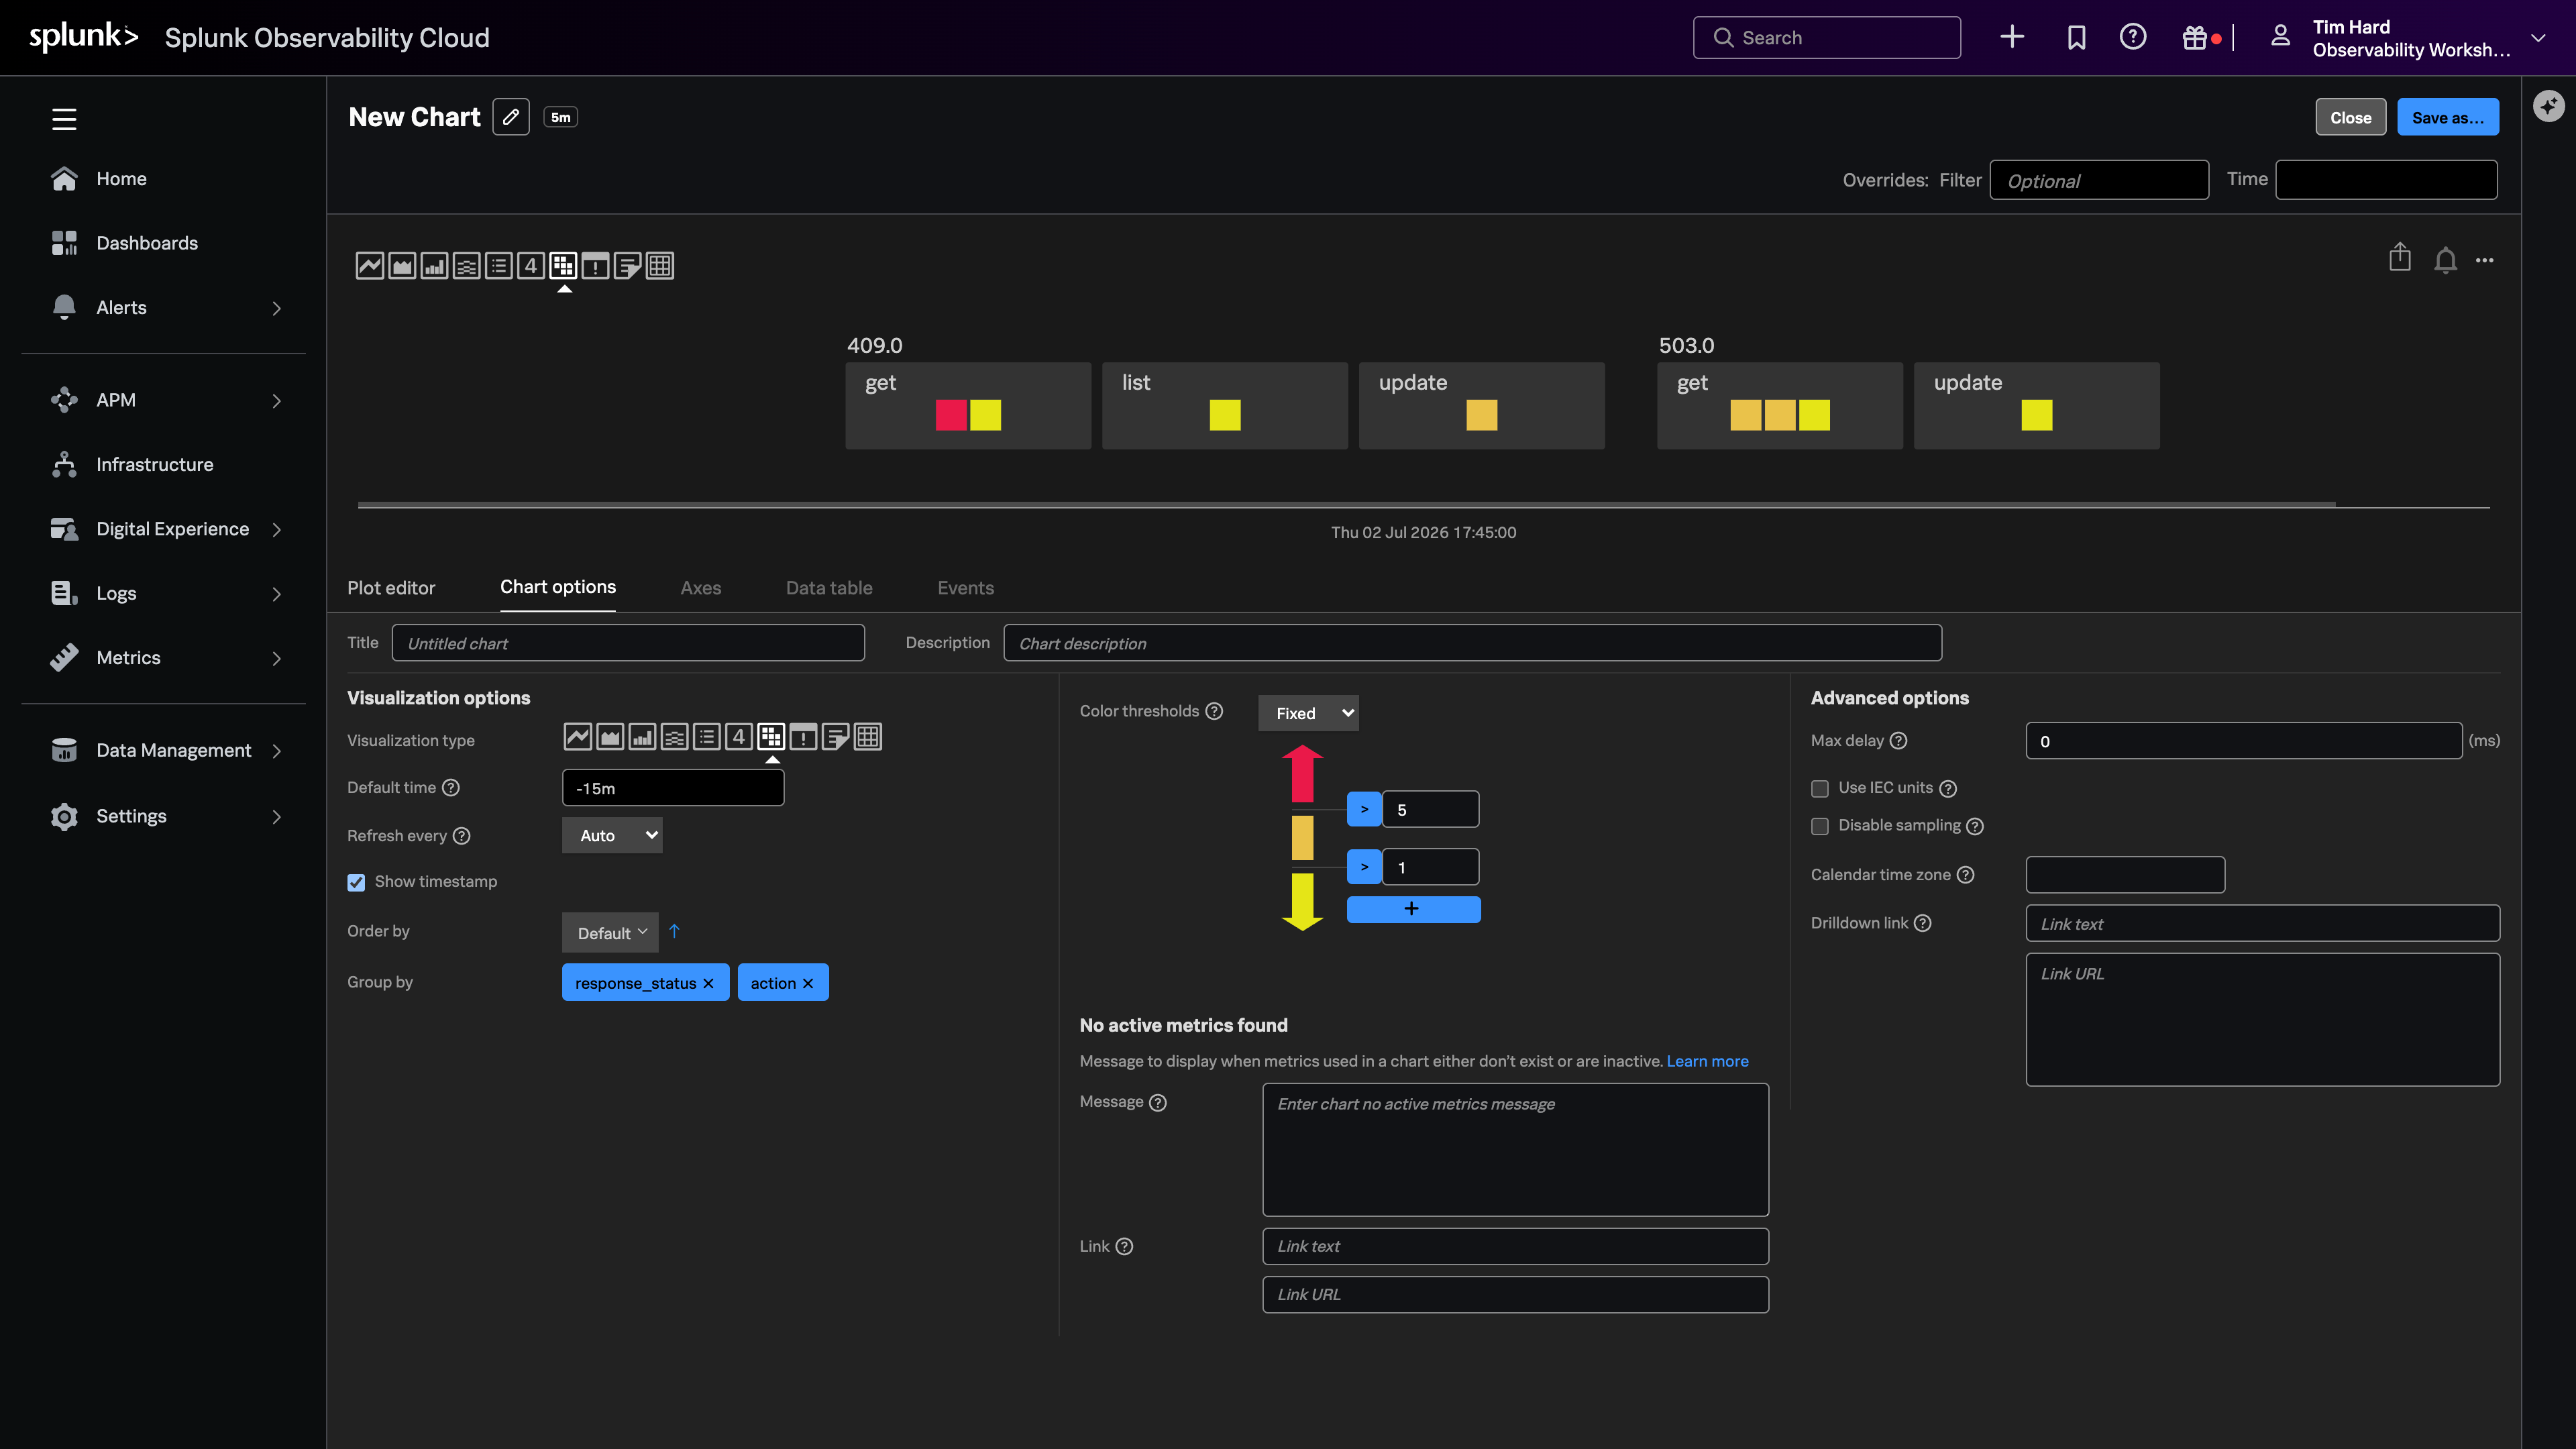This screenshot has width=2576, height=1449.
Task: Select the table chart icon above the chart preview
Action: [660, 265]
